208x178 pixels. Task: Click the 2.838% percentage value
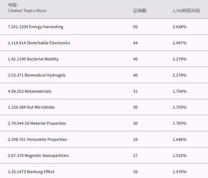[179, 27]
